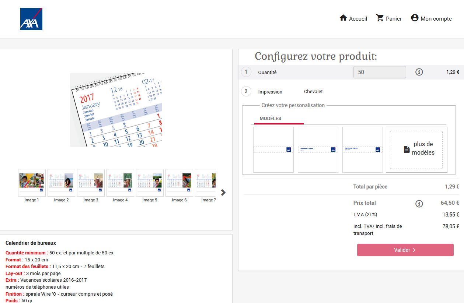Click the 78,05 € total including VAT
The width and height of the screenshot is (464, 303).
tap(451, 226)
